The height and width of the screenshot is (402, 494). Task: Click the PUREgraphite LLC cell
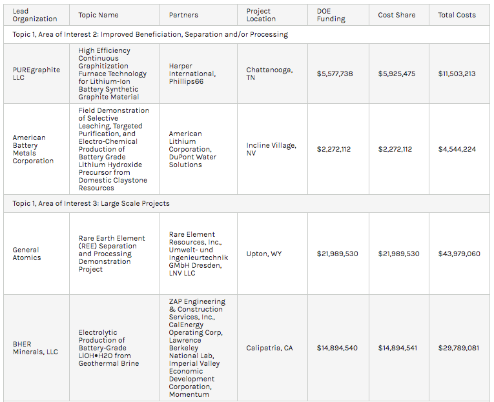pos(36,74)
